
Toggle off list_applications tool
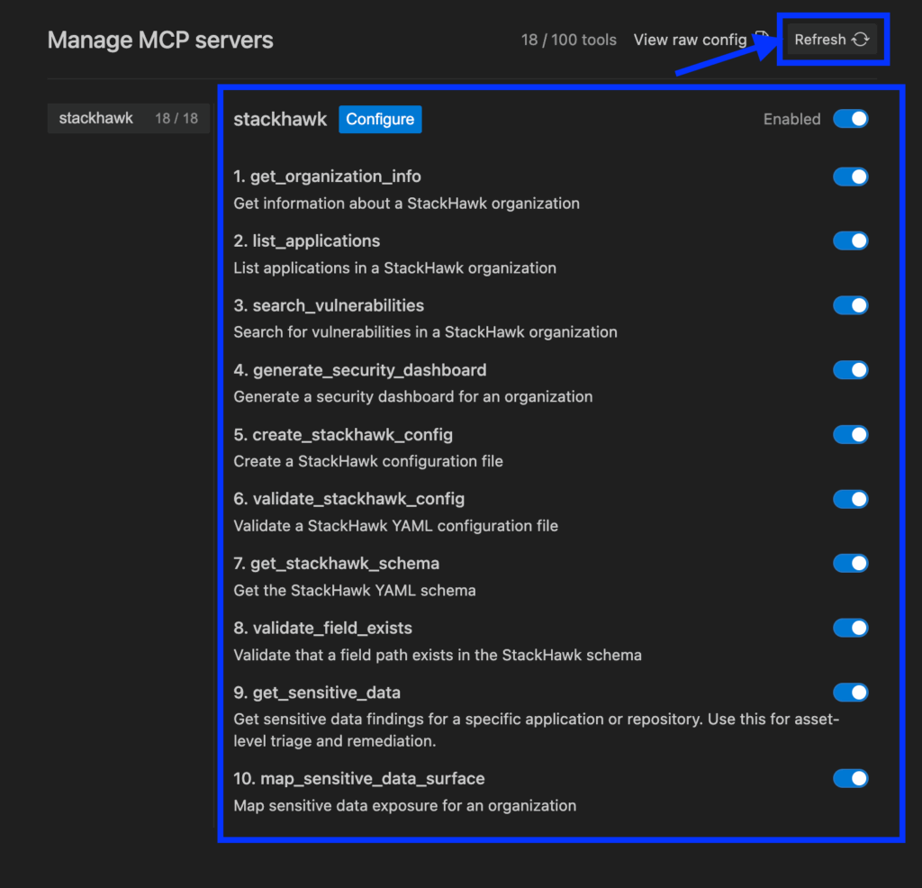tap(850, 240)
